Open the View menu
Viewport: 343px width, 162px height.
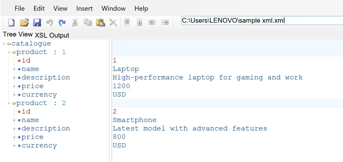[x=61, y=9]
